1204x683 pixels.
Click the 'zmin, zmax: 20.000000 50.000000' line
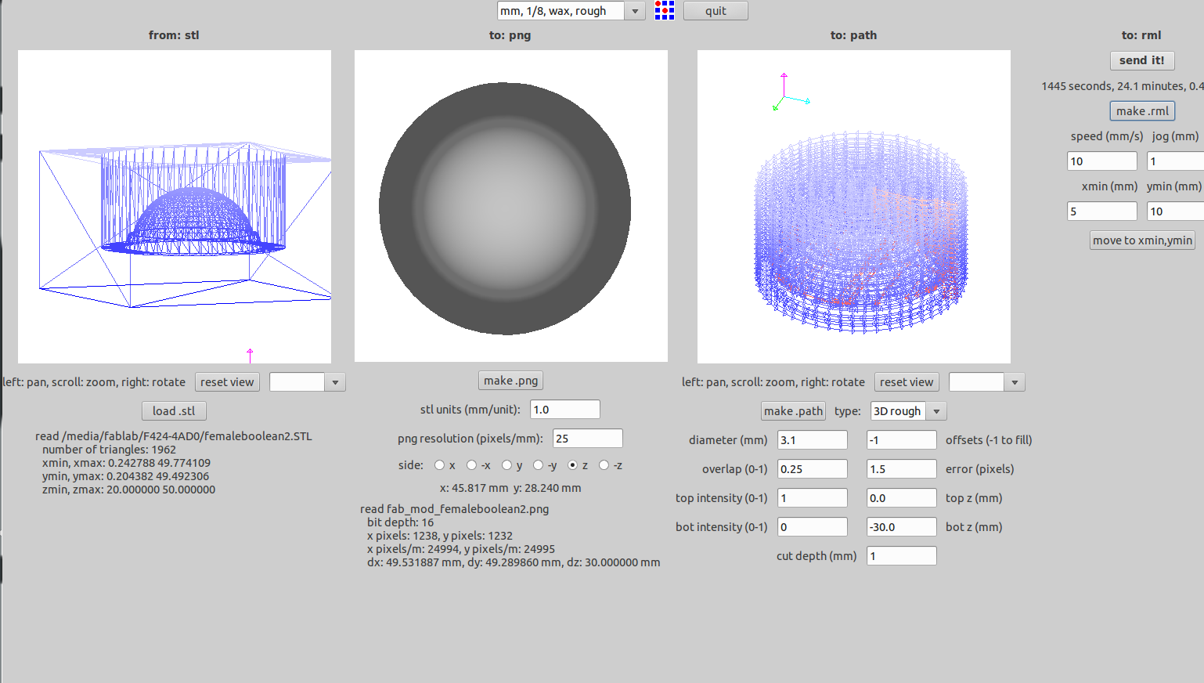(x=128, y=490)
